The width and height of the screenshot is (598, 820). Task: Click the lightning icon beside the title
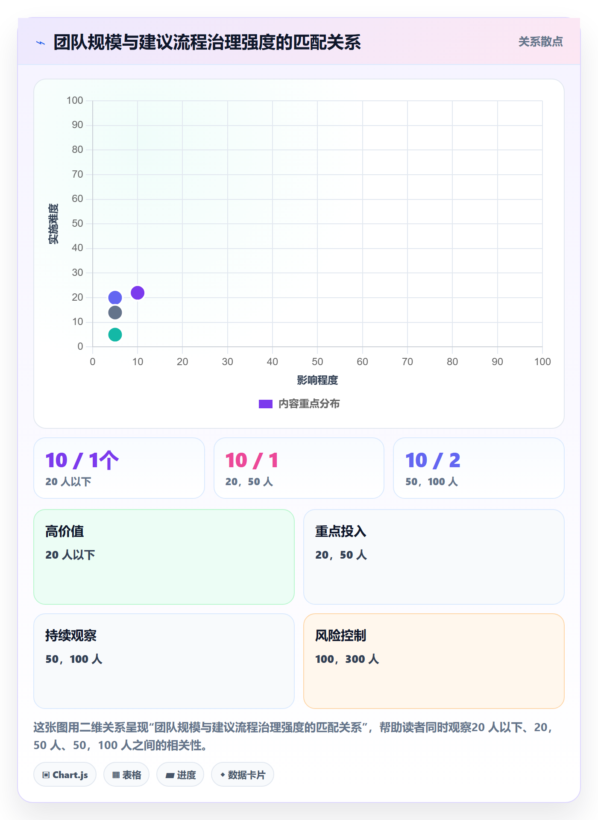41,43
